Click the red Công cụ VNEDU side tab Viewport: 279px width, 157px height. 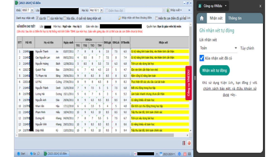click(189, 83)
